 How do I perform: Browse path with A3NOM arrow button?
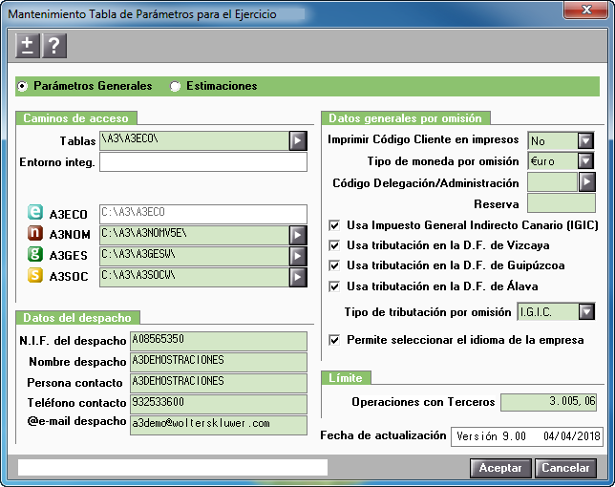[298, 235]
